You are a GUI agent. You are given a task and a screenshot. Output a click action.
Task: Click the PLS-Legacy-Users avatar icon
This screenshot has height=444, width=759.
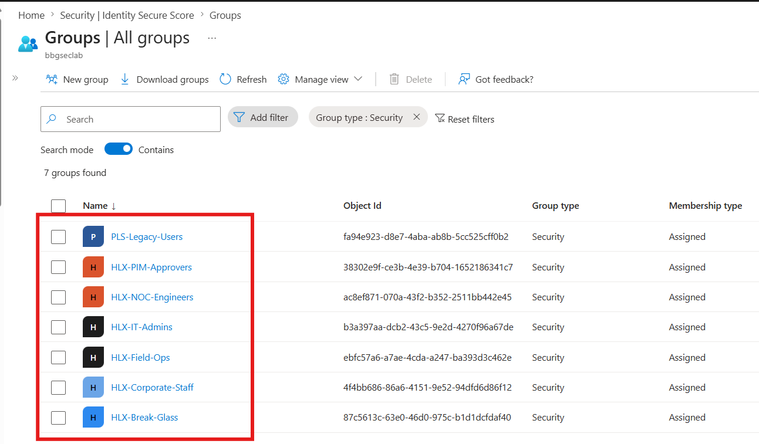(93, 236)
